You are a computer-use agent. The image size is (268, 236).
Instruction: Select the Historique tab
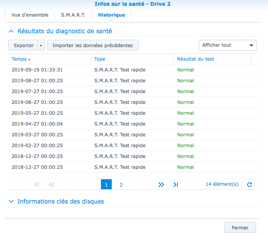tap(111, 15)
